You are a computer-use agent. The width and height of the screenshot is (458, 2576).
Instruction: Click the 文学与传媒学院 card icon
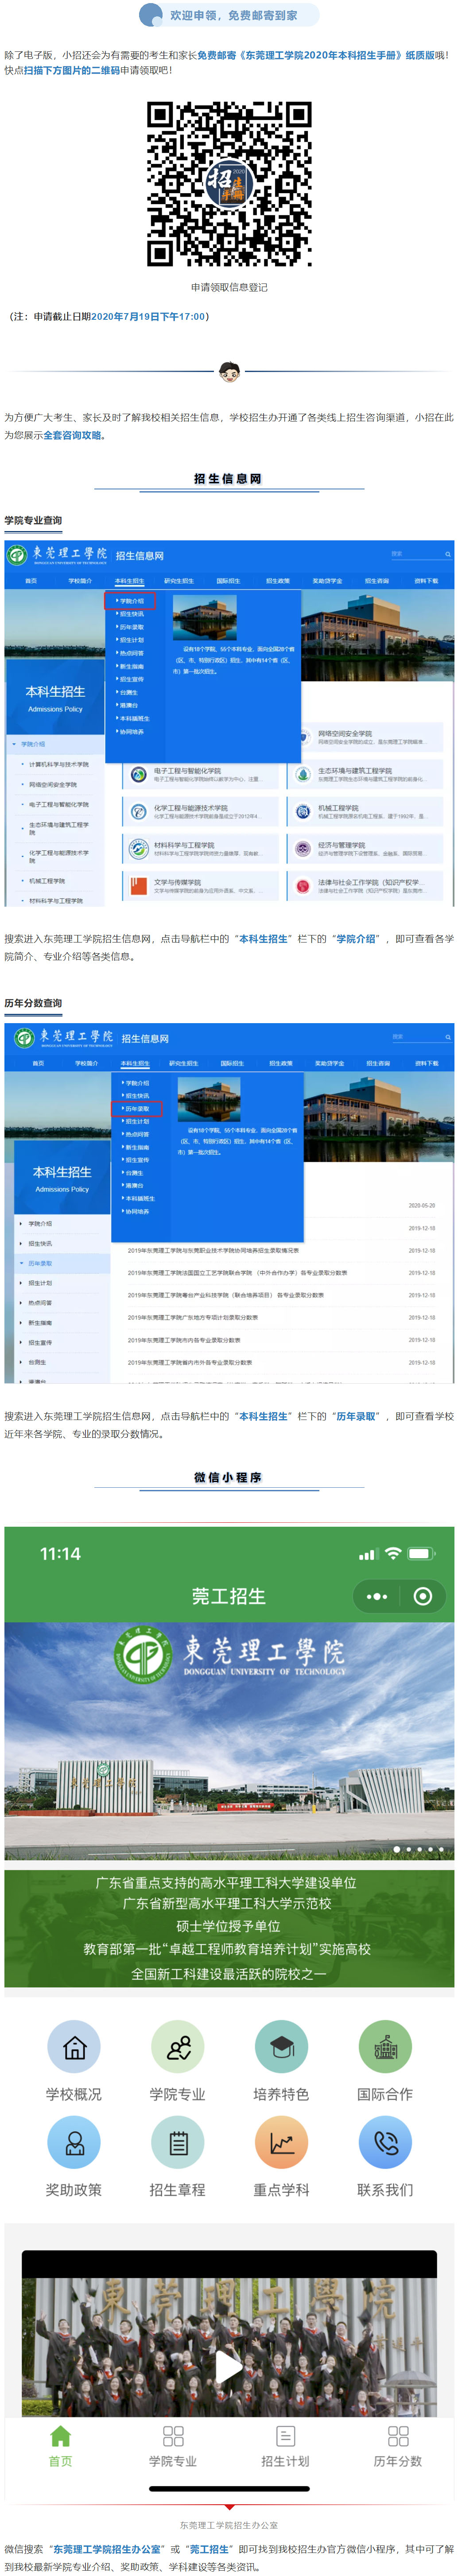click(138, 886)
